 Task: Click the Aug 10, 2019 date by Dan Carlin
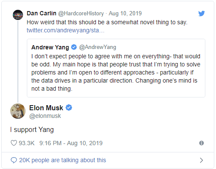pos(125,14)
